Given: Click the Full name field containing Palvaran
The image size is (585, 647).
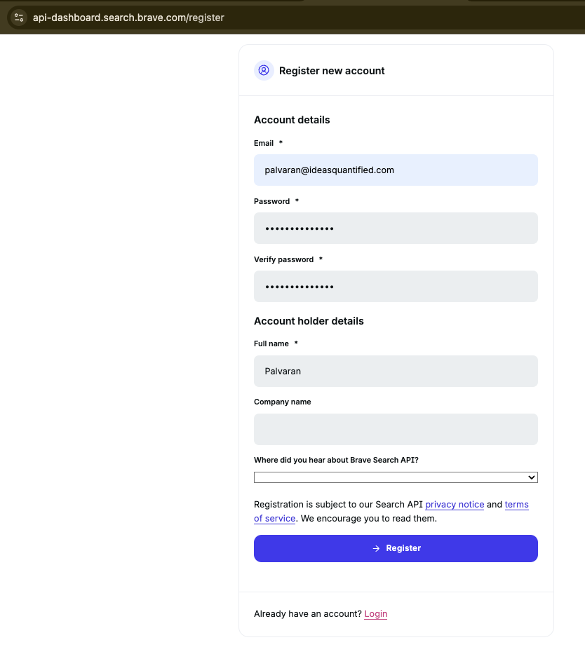Looking at the screenshot, I should click(x=396, y=372).
